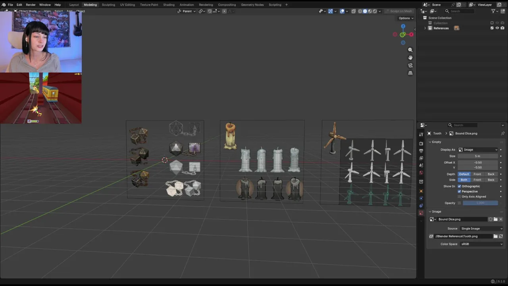Image resolution: width=508 pixels, height=286 pixels.
Task: Collapse the Image panel
Action: (x=430, y=212)
